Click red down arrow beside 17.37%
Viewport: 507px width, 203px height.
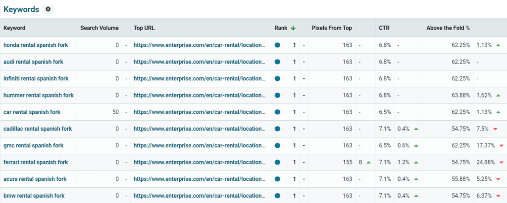501,146
